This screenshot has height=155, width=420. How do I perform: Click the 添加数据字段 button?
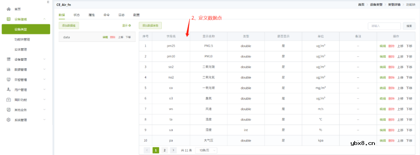pos(150,26)
